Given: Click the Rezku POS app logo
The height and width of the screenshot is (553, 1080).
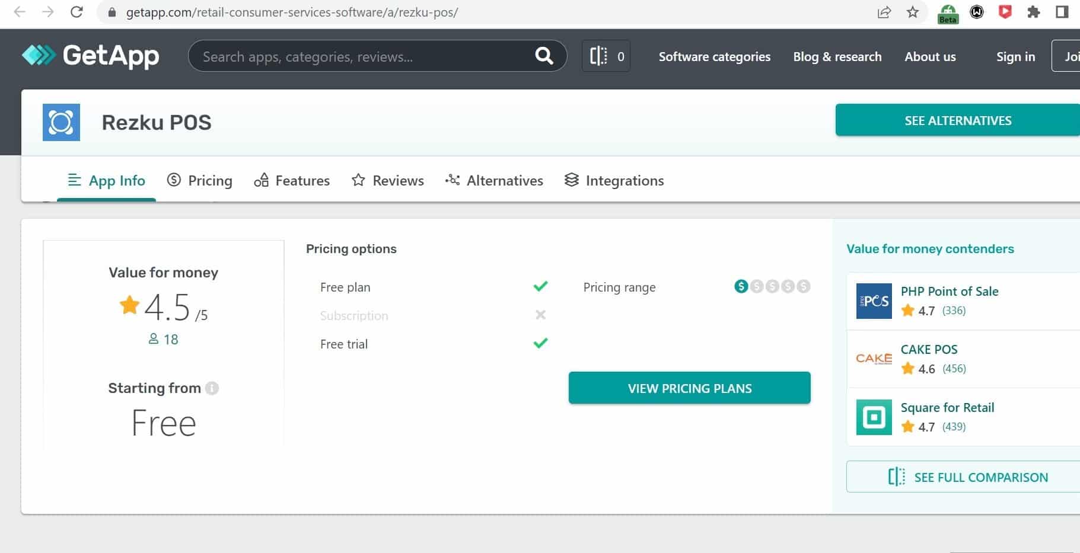Looking at the screenshot, I should (61, 122).
